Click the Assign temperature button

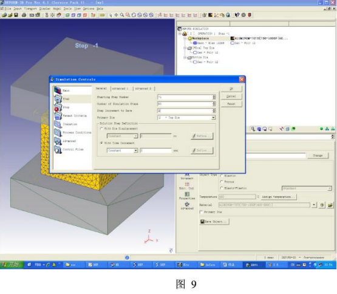279,197
